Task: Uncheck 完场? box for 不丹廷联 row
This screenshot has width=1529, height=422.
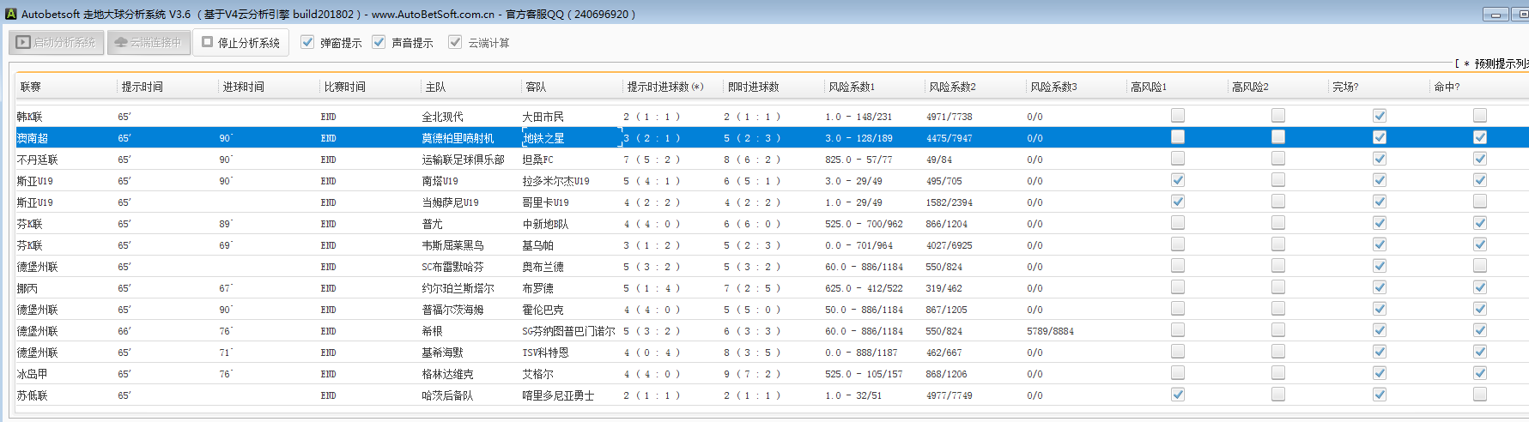Action: click(x=1380, y=159)
